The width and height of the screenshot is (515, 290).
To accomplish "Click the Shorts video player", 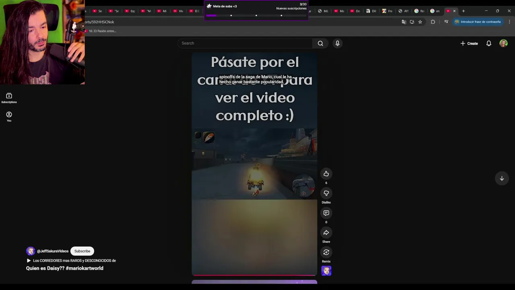I will (x=254, y=164).
